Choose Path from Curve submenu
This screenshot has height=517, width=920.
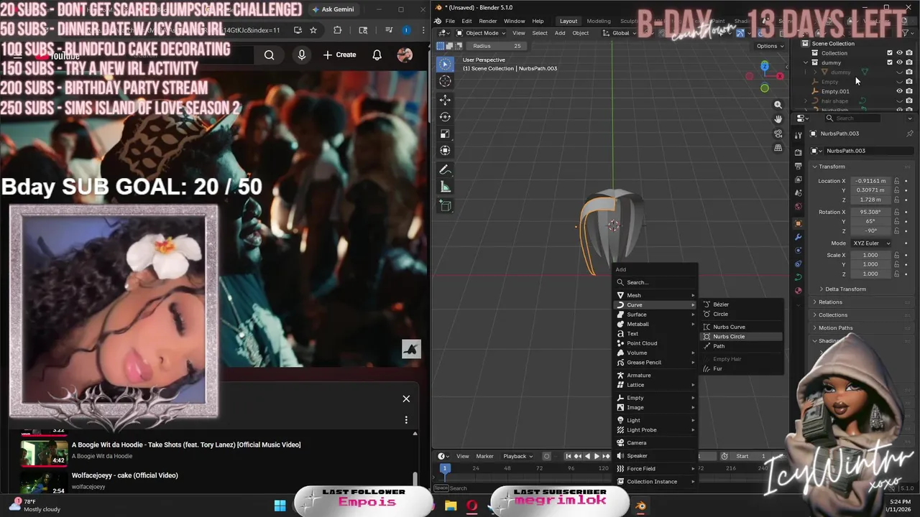[x=741, y=346]
